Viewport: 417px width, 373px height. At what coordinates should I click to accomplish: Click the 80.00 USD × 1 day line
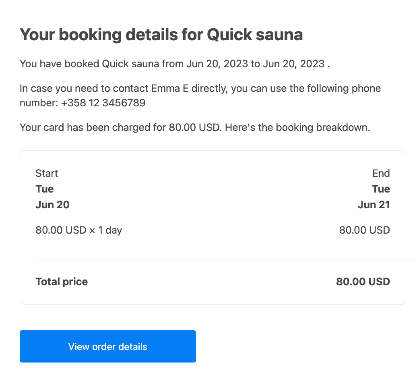79,230
